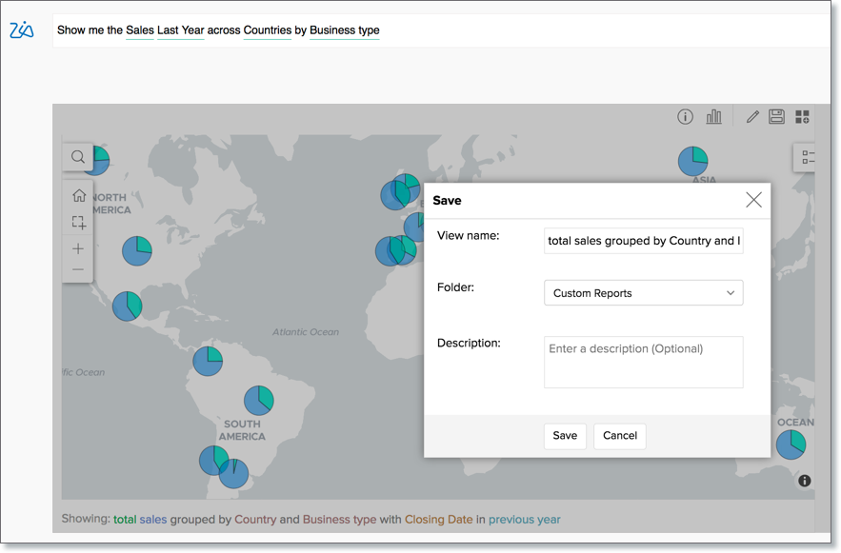Viewport: 841px width, 553px height.
Task: Save the view via the floppy disk icon
Action: pyautogui.click(x=776, y=116)
